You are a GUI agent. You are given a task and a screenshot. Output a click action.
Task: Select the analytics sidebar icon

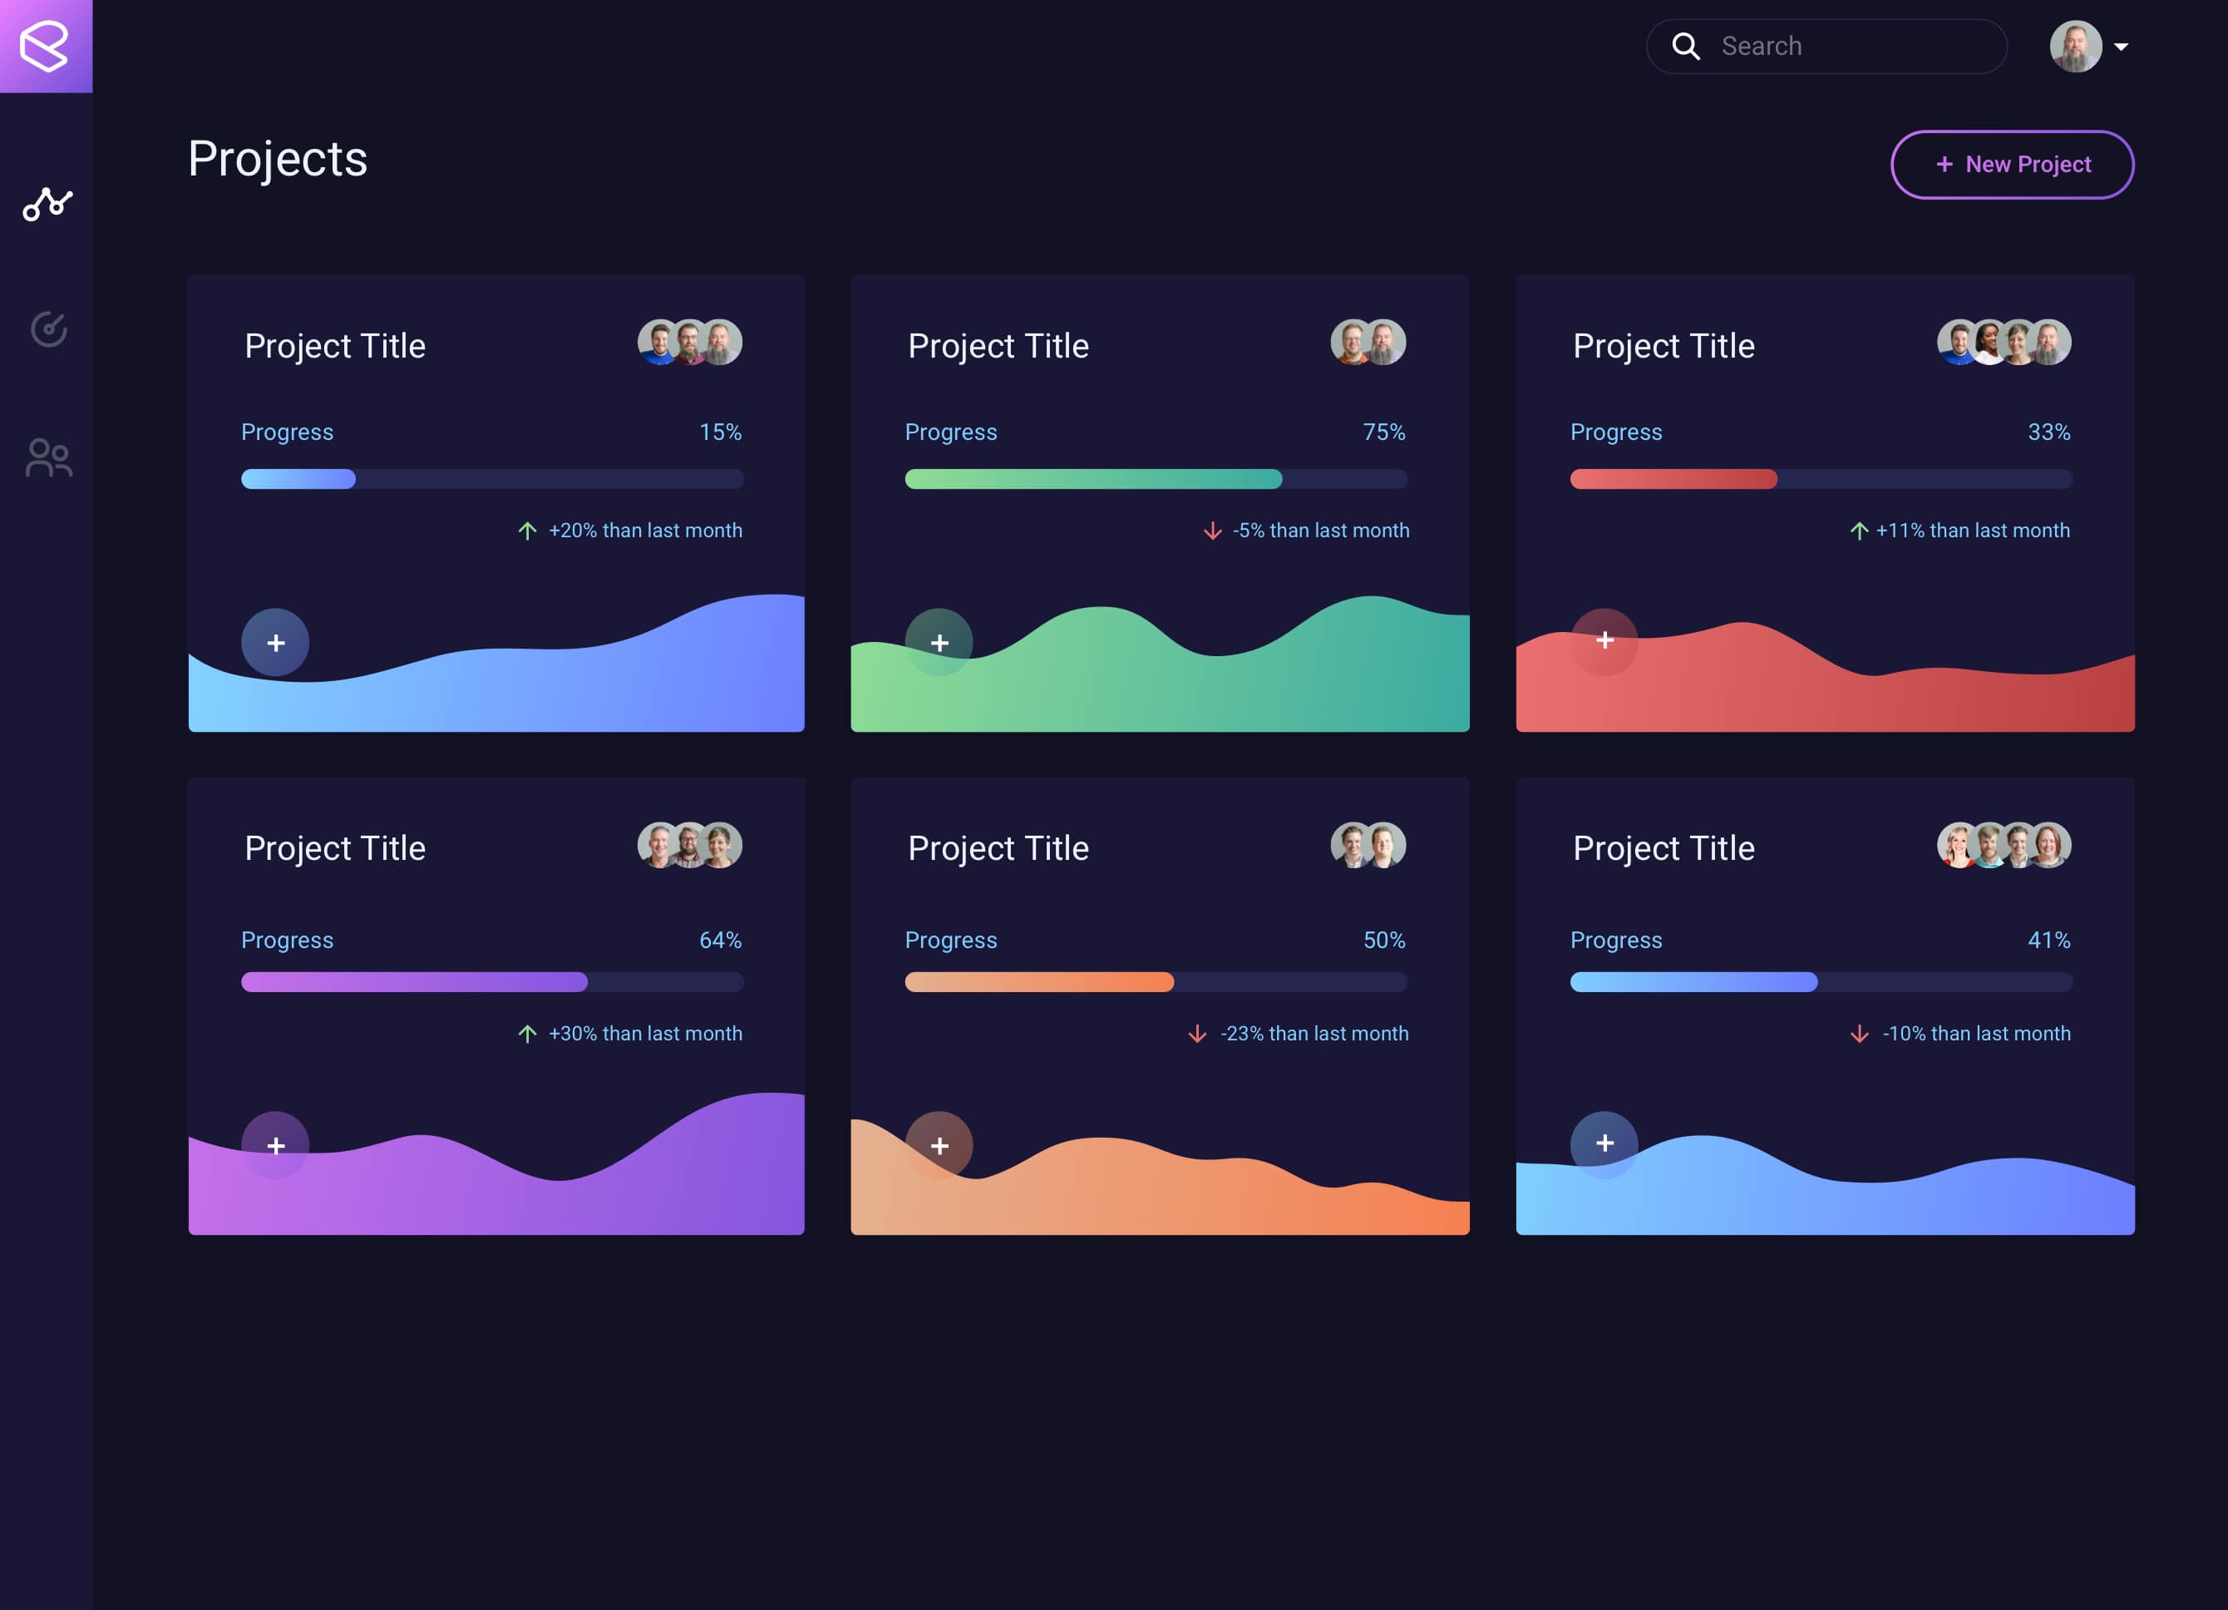(47, 204)
